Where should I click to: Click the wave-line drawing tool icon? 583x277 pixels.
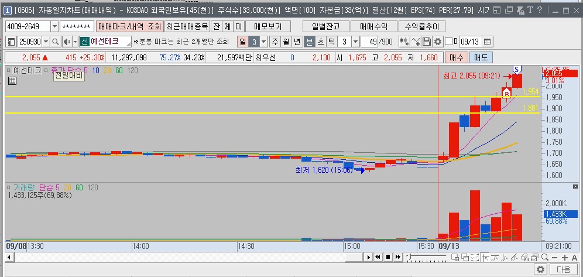(495, 257)
